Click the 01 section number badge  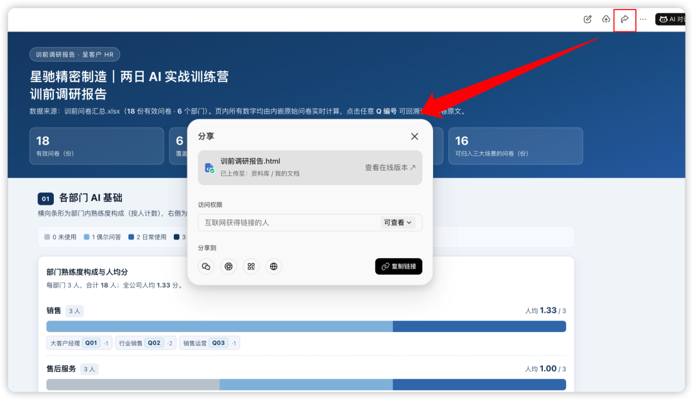[x=46, y=198]
